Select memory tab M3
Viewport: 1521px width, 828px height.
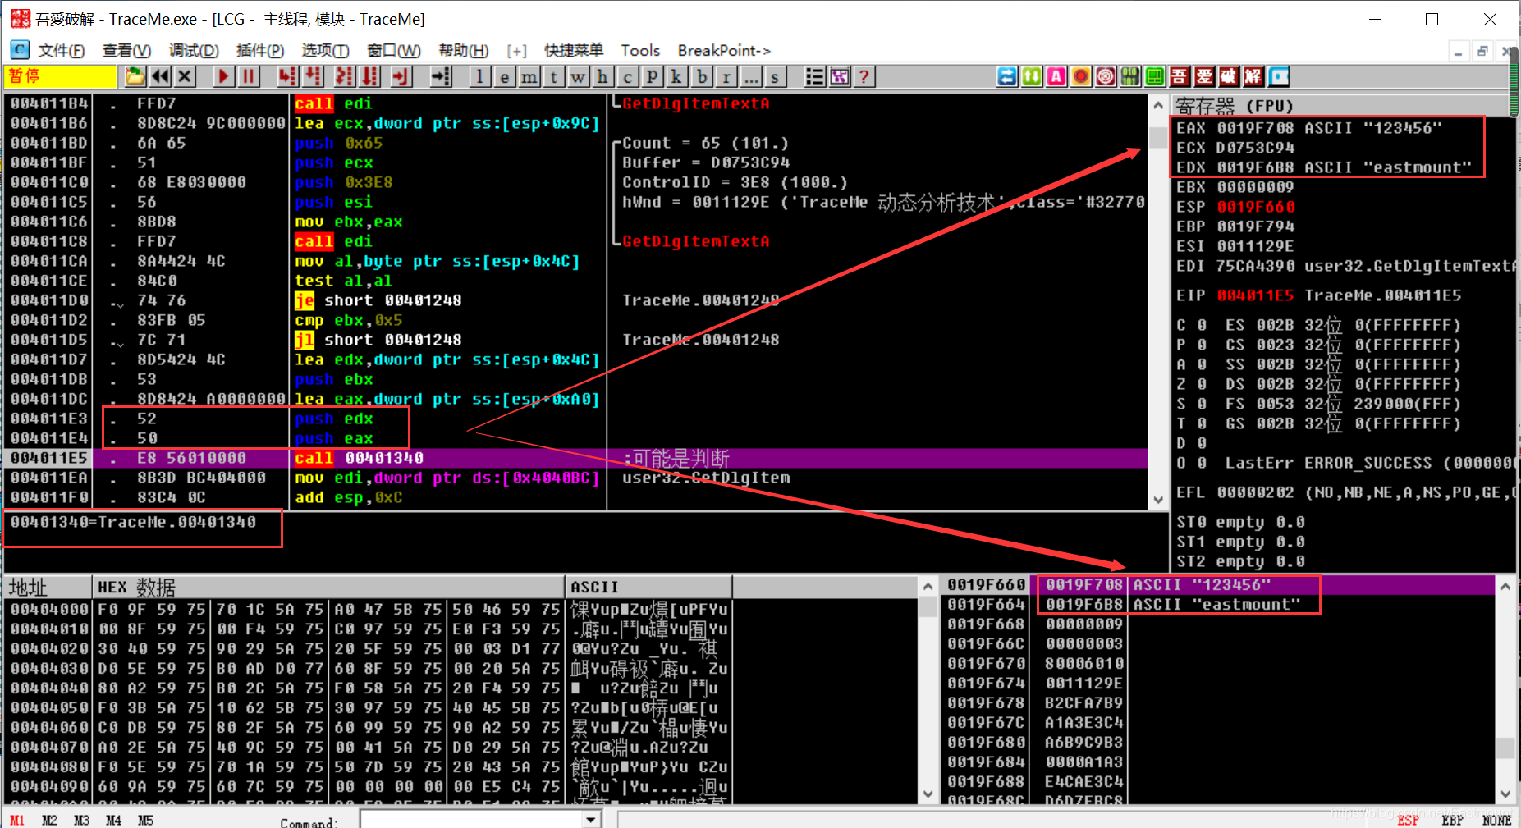pyautogui.click(x=81, y=820)
